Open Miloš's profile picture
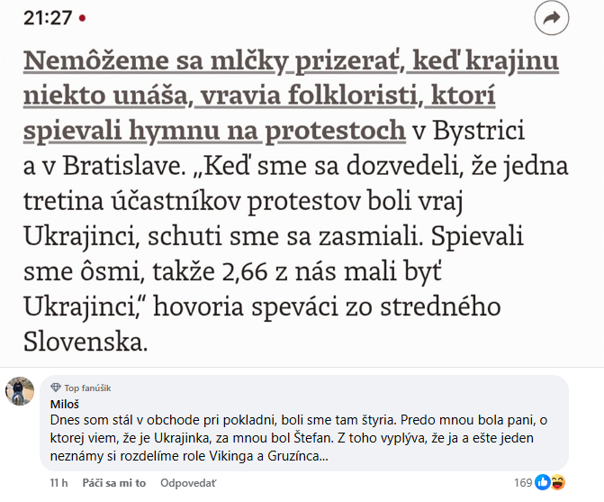 pyautogui.click(x=20, y=391)
